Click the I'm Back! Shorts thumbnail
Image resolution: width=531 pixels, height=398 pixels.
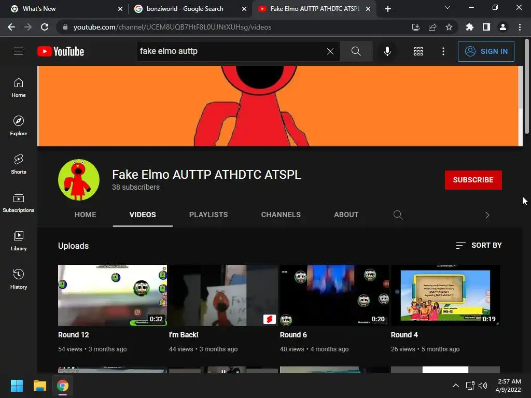[223, 295]
